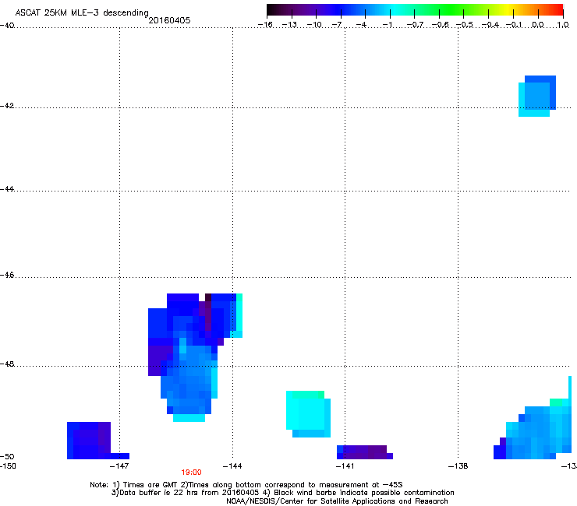Screen dimensions: 577x506
Task: Click the date label 20160405 under the title
Action: [169, 20]
